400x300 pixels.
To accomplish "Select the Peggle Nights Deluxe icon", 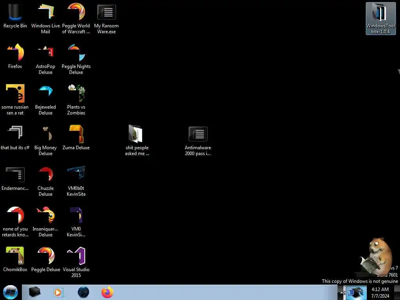I will point(76,59).
